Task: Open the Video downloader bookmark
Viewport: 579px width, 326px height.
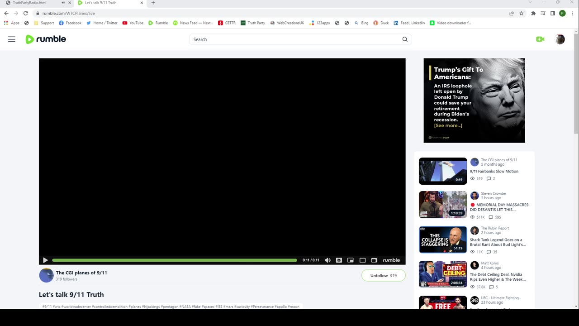Action: [451, 23]
